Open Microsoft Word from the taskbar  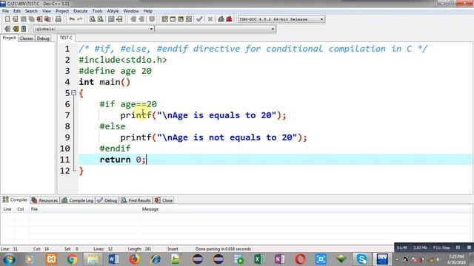(x=113, y=259)
